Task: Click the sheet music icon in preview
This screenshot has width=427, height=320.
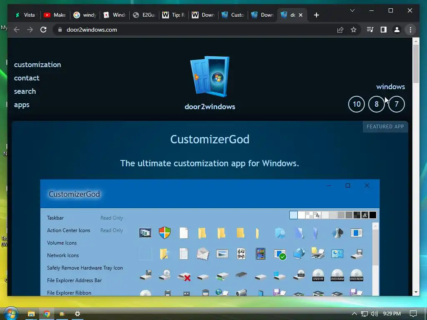Action: (241, 254)
